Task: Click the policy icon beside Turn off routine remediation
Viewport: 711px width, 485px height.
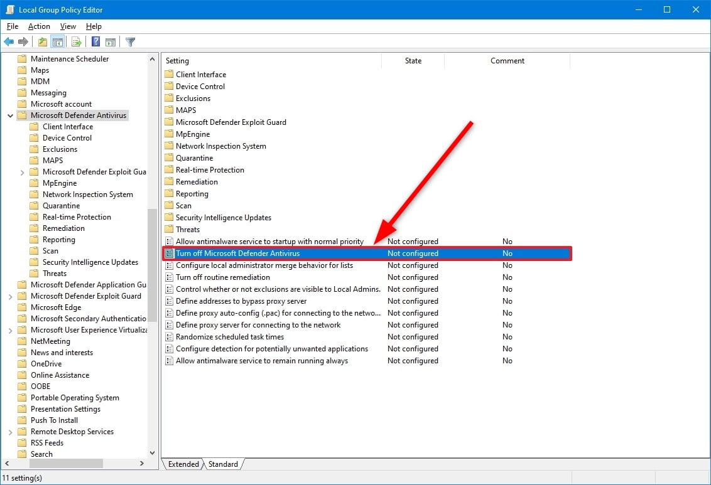Action: 169,277
